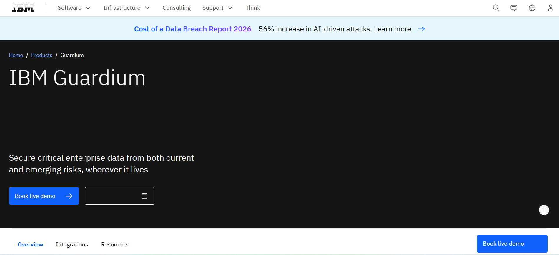The image size is (559, 255).
Task: Click the Secure critical enterprise data tagline
Action: (x=102, y=164)
